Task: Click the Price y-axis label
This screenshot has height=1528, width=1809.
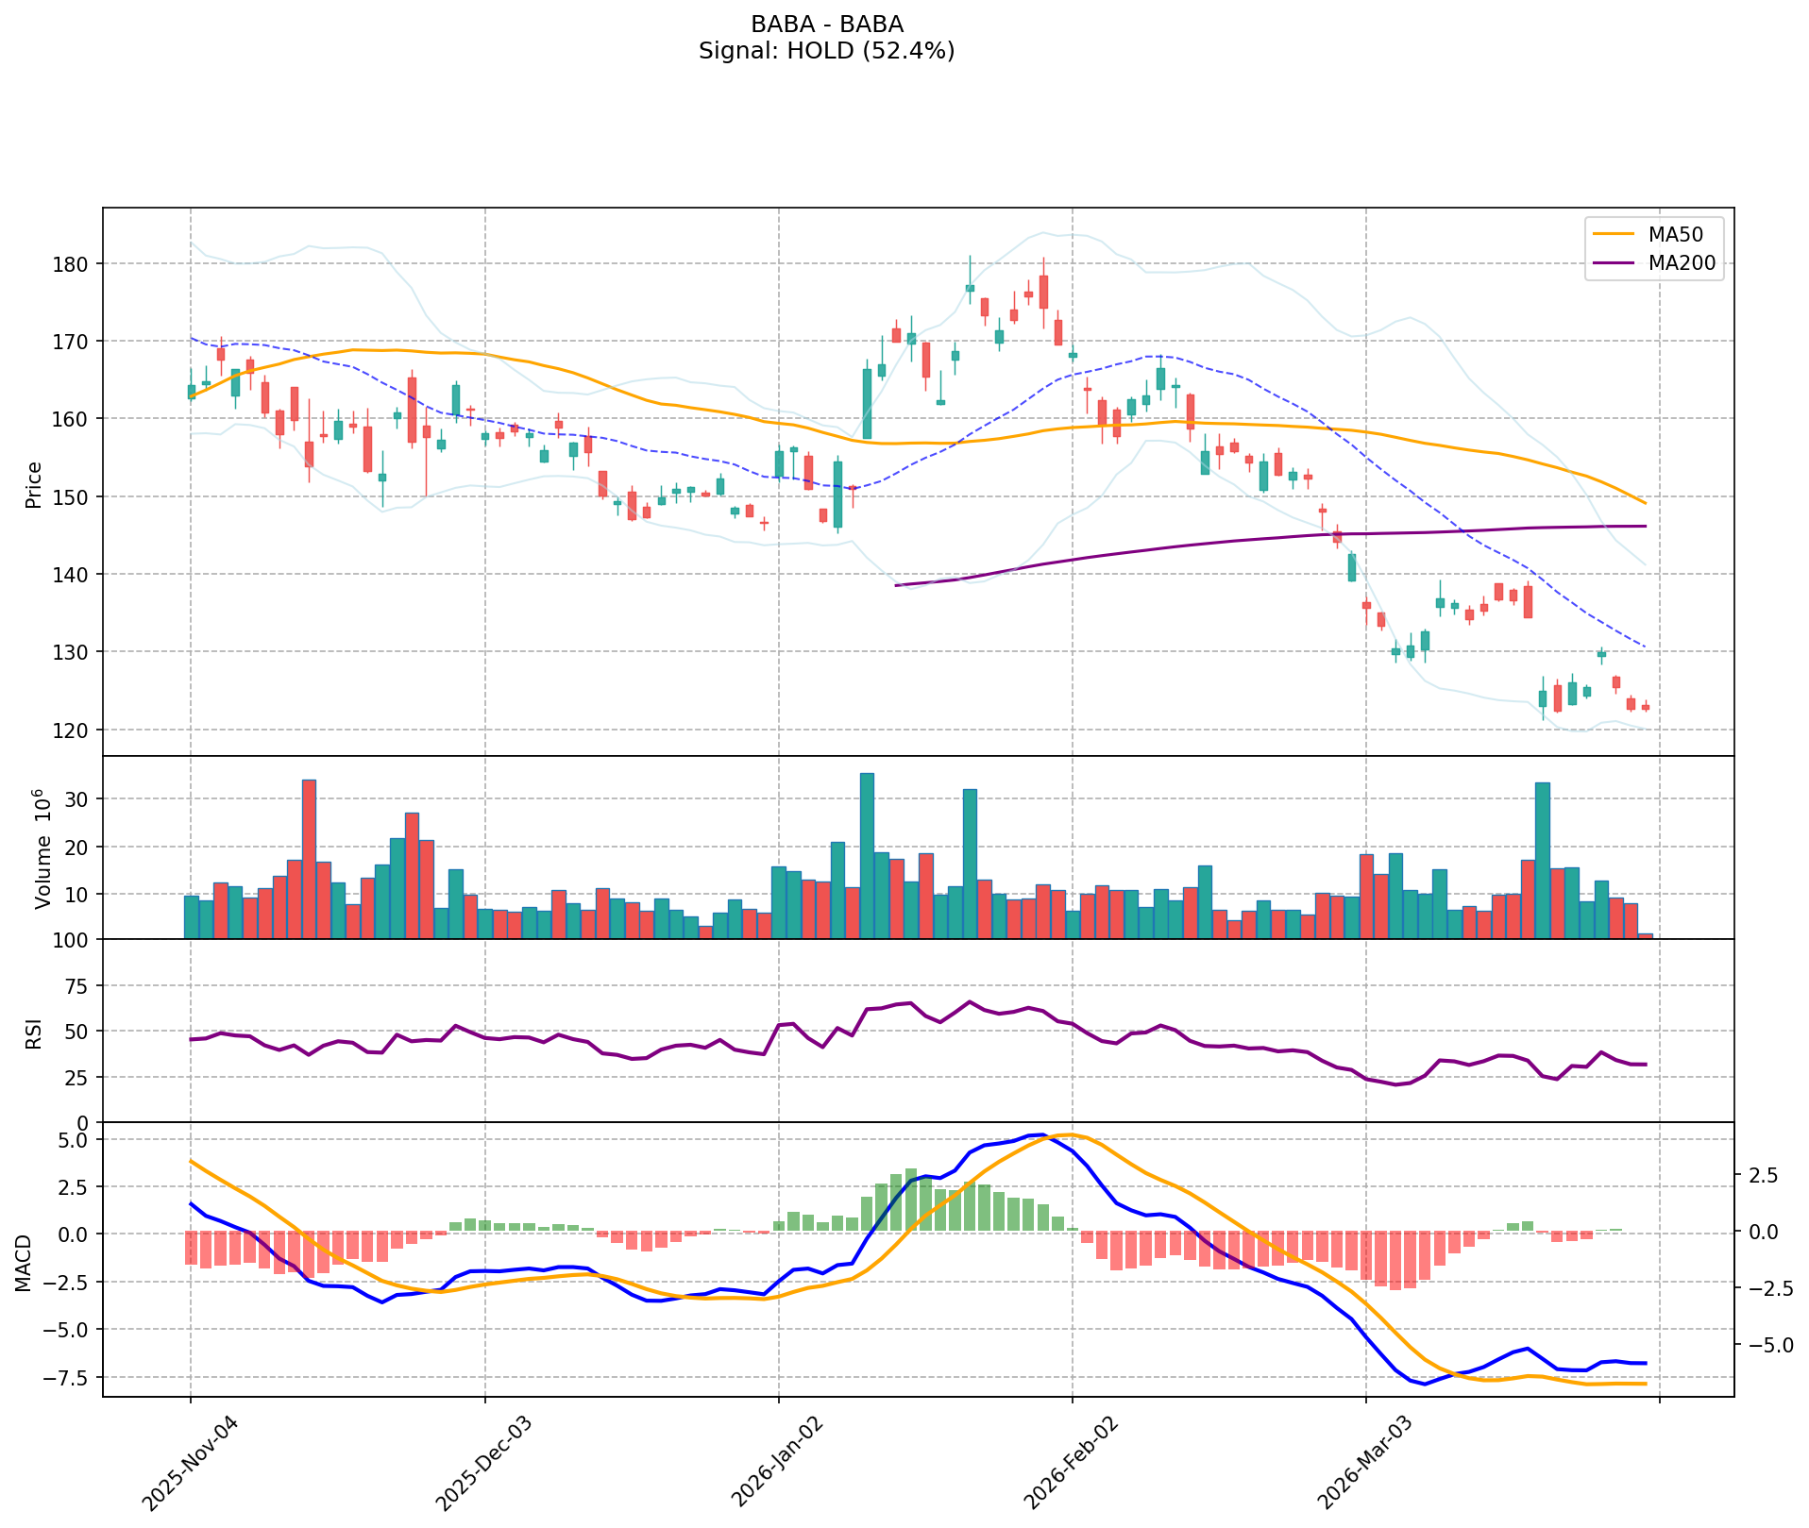Action: pos(34,485)
